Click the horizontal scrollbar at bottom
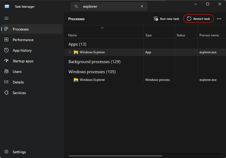226x158 pixels. coord(116,156)
